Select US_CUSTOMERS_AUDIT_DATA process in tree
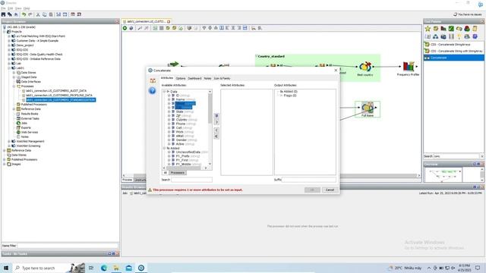The height and width of the screenshot is (273, 486). (x=56, y=91)
